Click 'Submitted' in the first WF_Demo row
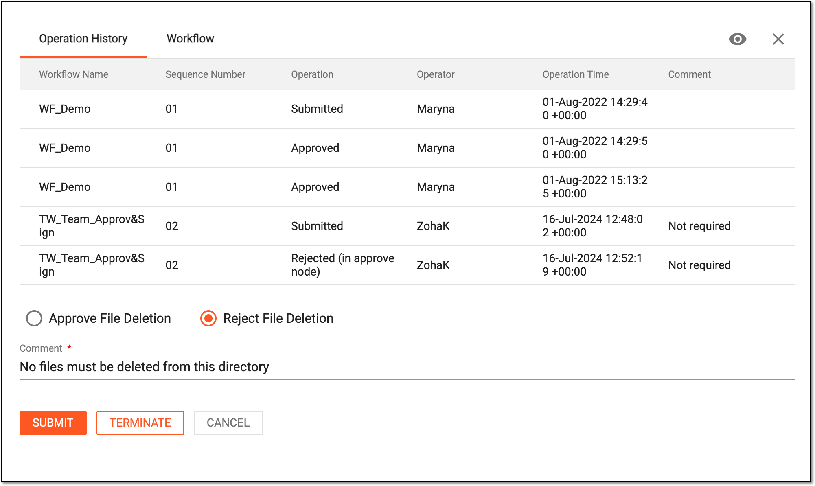This screenshot has height=486, width=815. (x=317, y=109)
